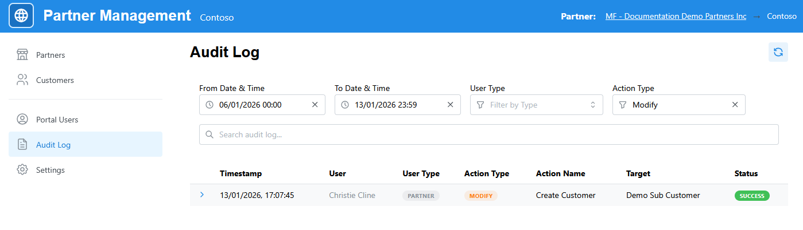Refresh the audit log
Viewport: 803px width, 230px height.
coord(778,52)
